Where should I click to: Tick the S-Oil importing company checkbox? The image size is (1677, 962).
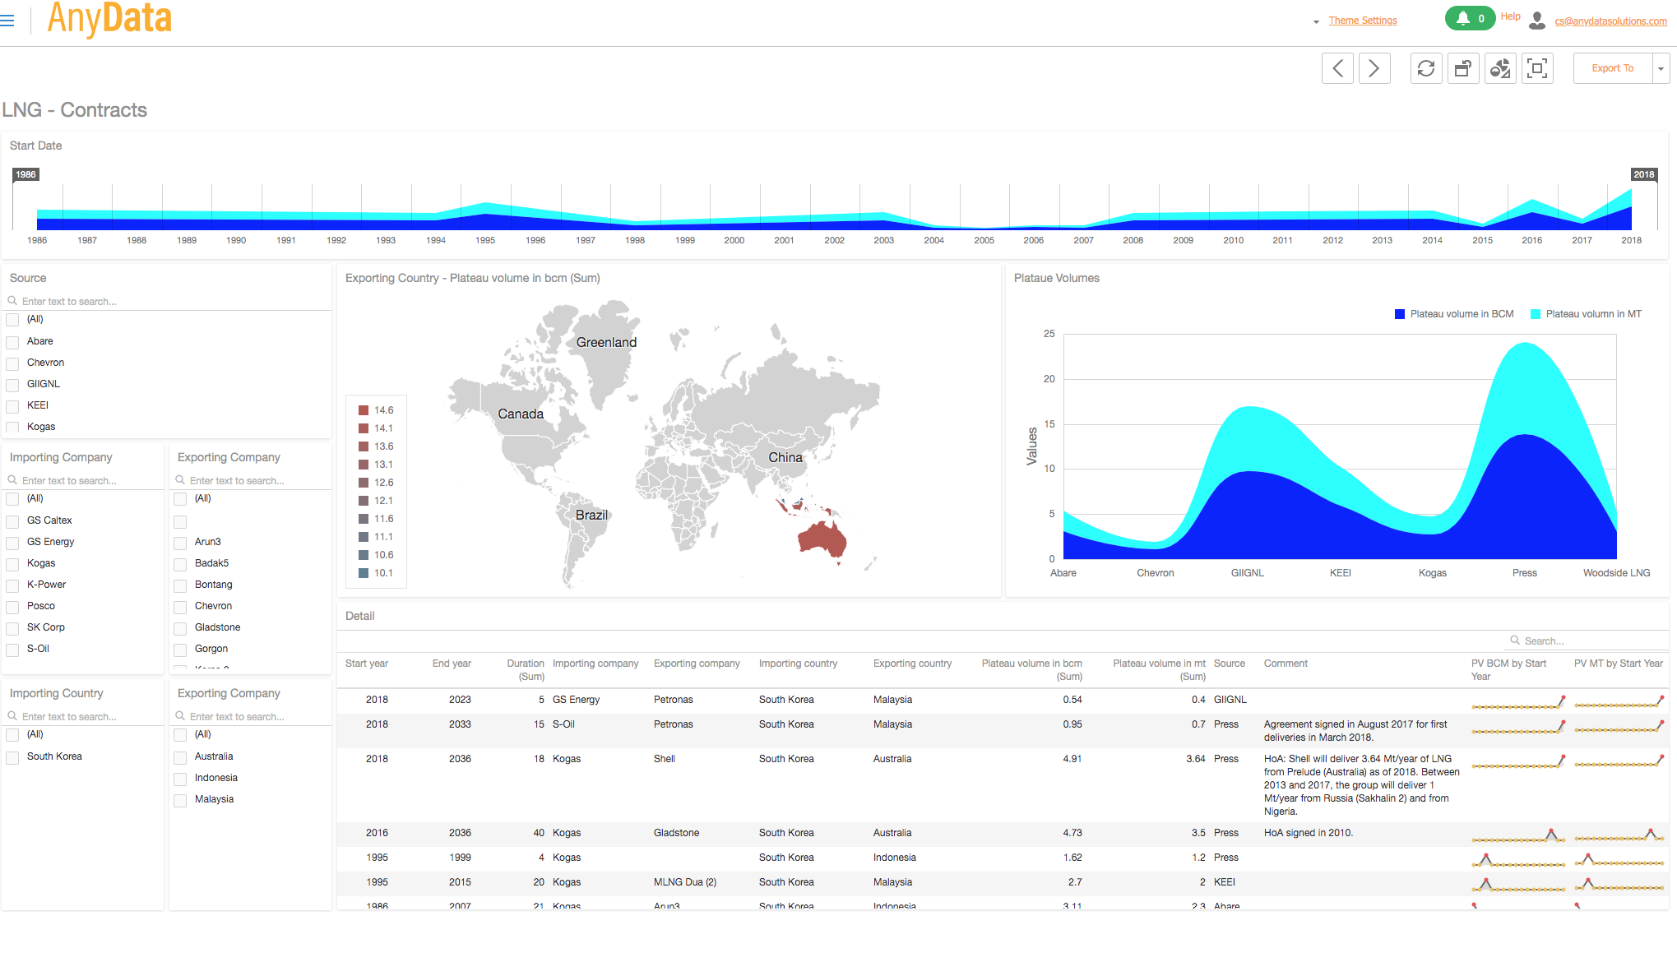12,649
